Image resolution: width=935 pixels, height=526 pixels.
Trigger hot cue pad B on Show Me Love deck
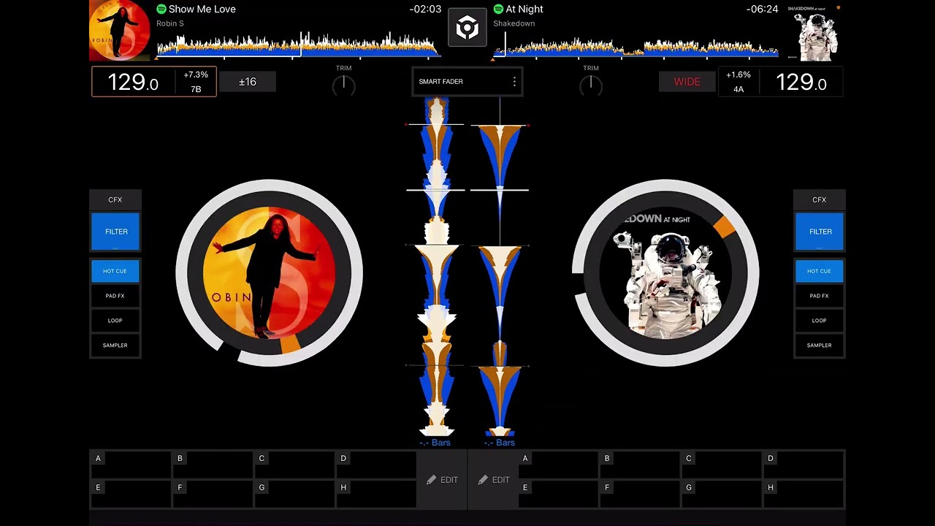tap(213, 465)
